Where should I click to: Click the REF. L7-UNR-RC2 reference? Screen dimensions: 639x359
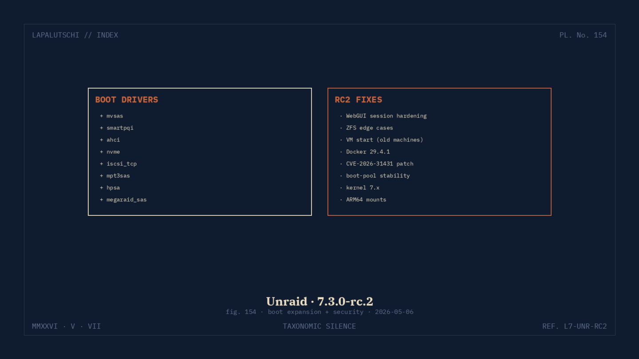point(575,326)
